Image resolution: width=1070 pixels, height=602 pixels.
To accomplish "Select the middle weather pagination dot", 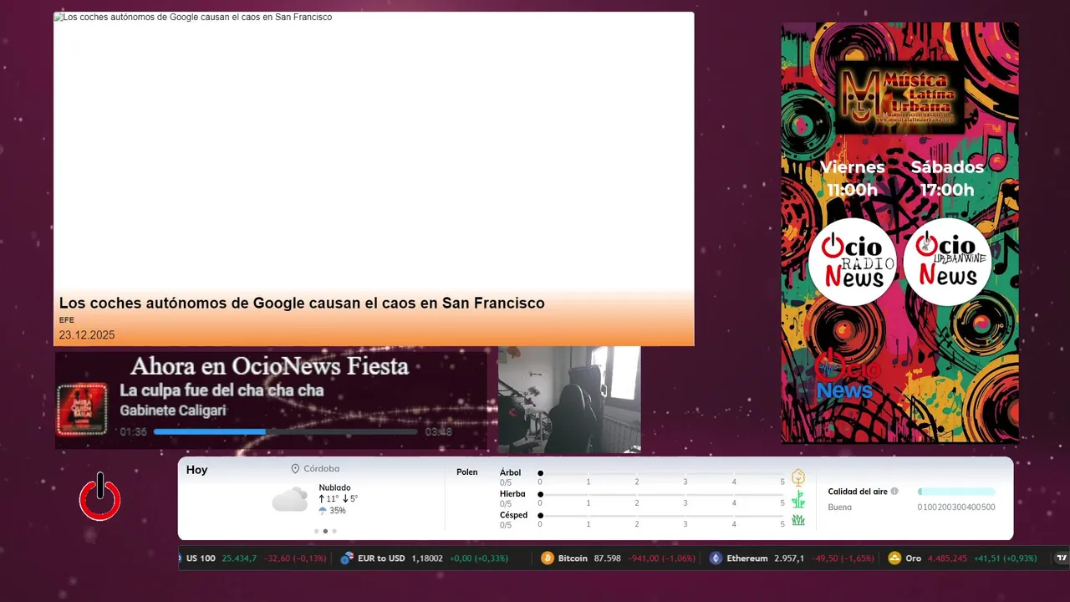I will (x=325, y=531).
